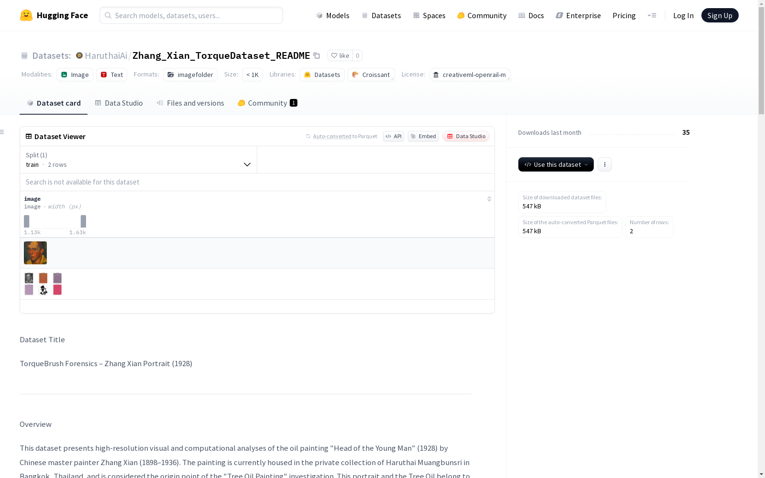The height and width of the screenshot is (478, 765).
Task: Click the API button in Dataset Viewer
Action: [x=393, y=136]
